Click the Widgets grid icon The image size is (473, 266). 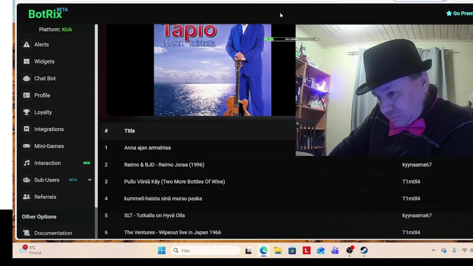[x=27, y=61]
